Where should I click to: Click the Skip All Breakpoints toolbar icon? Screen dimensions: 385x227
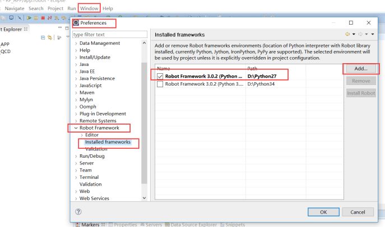tap(20, 18)
